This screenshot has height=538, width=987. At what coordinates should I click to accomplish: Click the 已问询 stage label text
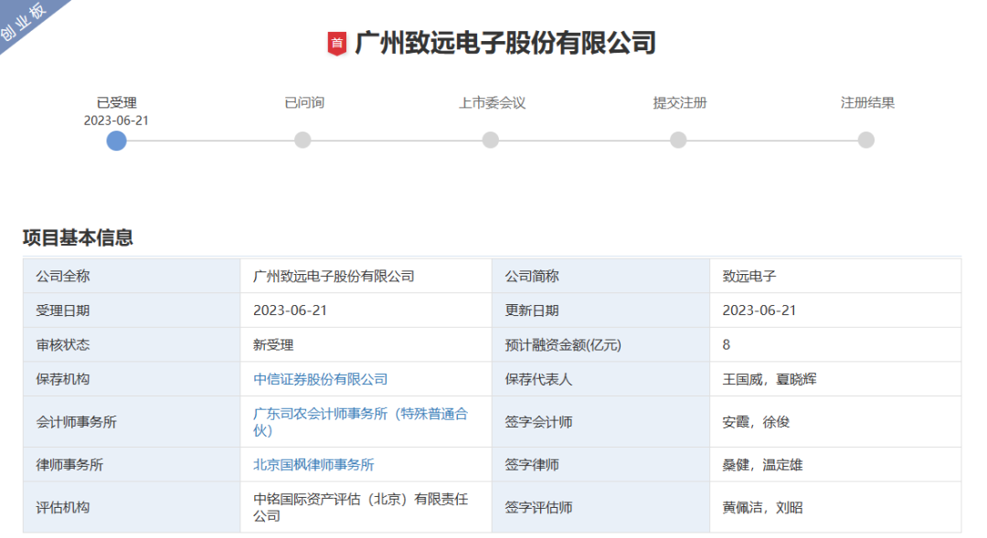click(x=304, y=102)
